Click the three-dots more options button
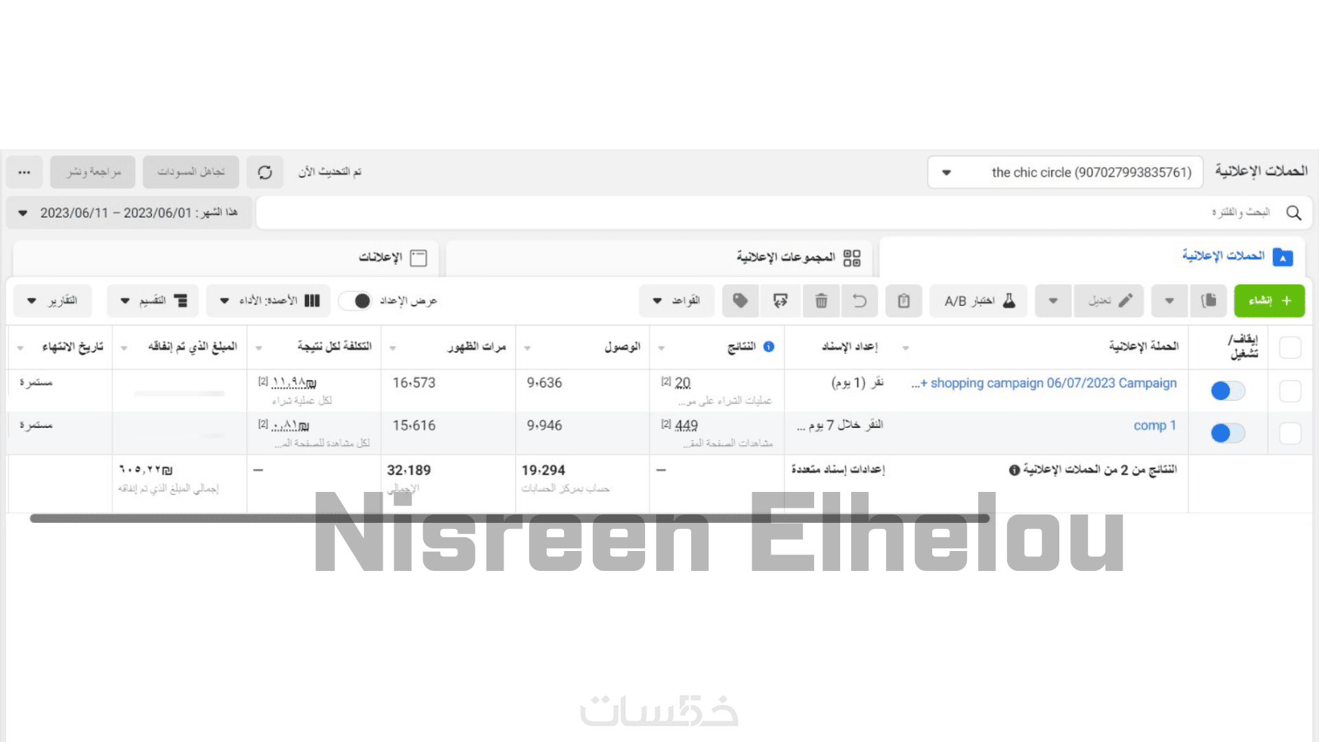Image resolution: width=1319 pixels, height=742 pixels. coord(25,172)
